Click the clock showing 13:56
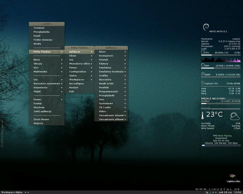The height and width of the screenshot is (194, 243). click(x=237, y=192)
